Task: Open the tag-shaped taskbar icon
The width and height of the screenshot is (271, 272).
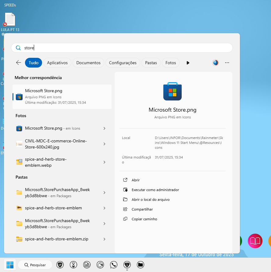Action: 100,265
